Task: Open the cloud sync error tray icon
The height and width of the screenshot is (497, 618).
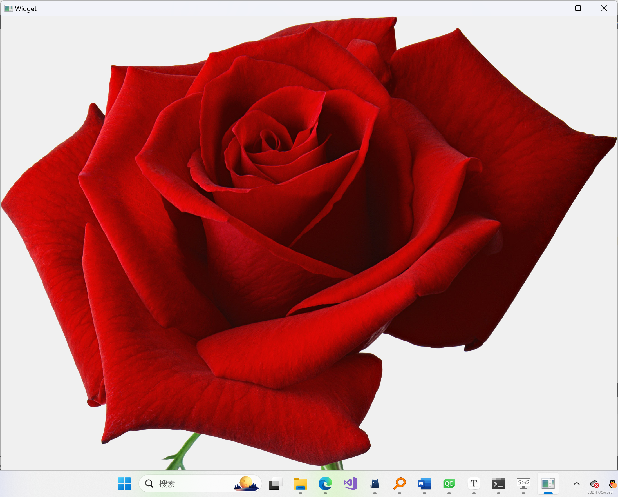Action: 594,484
